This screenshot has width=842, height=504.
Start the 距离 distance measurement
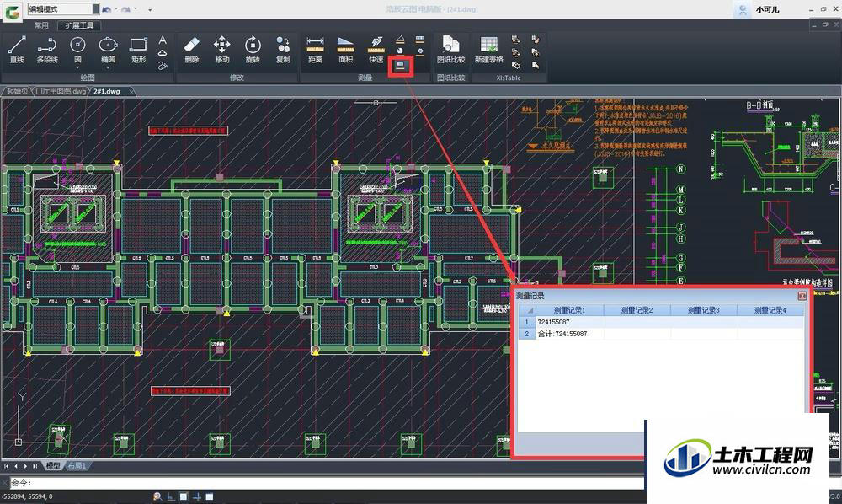[315, 50]
